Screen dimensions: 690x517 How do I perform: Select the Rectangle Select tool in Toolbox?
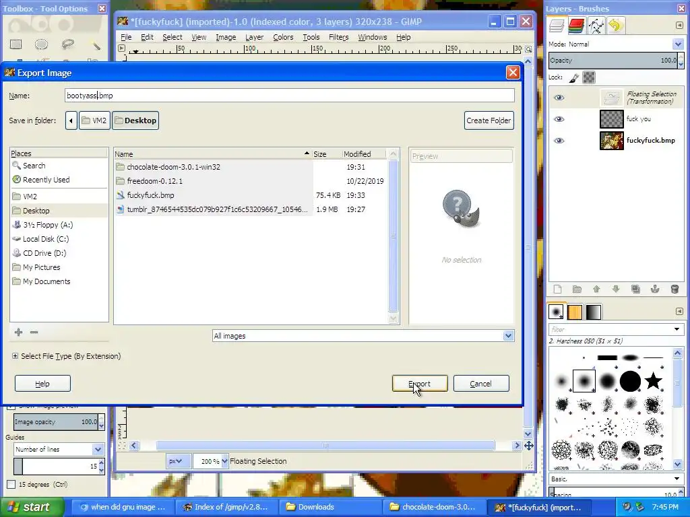pos(16,44)
